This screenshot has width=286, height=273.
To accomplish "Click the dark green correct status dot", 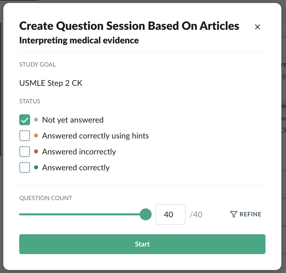I will (36, 167).
